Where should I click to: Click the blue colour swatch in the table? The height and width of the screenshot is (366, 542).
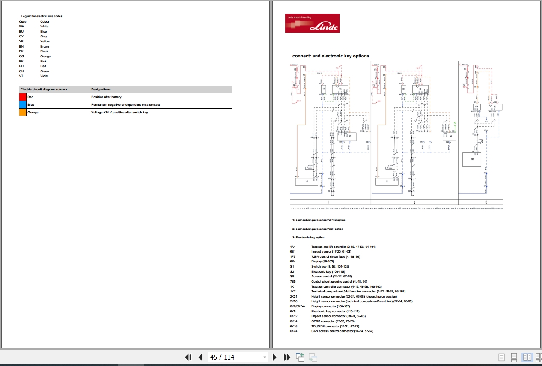[x=23, y=104]
